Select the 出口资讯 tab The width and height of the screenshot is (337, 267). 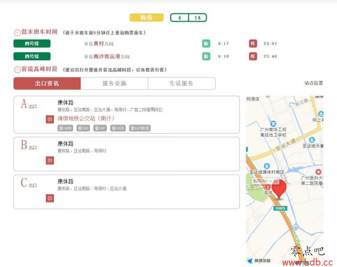(47, 84)
